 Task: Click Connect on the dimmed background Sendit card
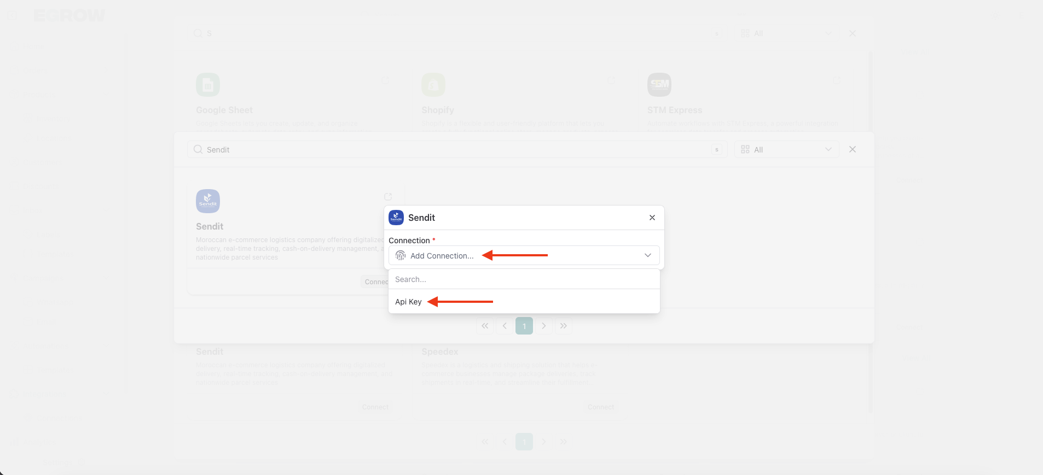pyautogui.click(x=375, y=407)
